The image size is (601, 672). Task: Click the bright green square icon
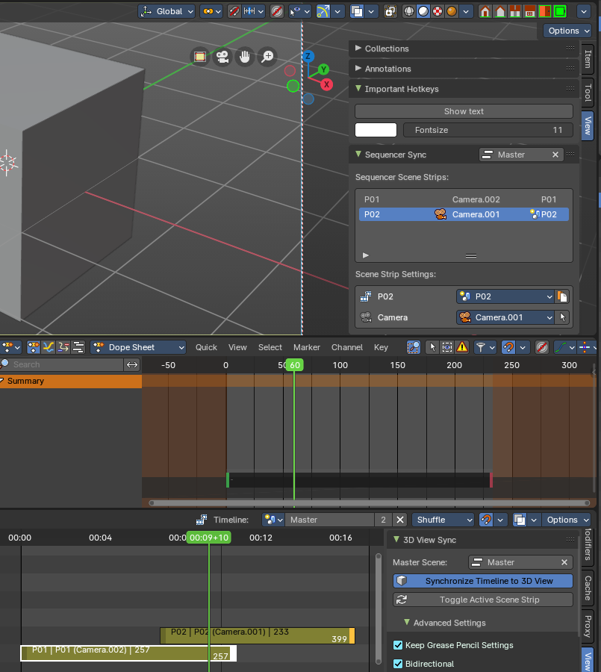tap(560, 11)
